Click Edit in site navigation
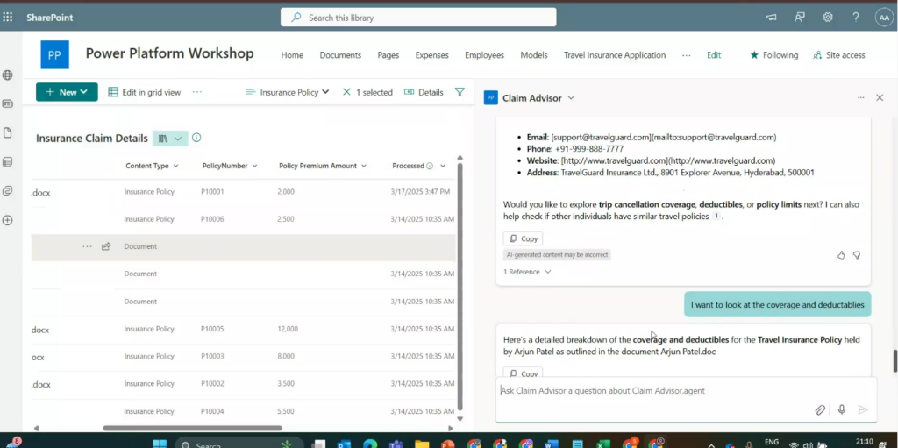Screen dimensions: 898x448 pos(714,55)
